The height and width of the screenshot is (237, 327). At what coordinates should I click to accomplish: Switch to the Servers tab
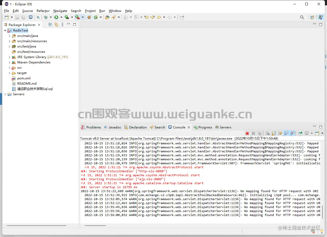click(223, 127)
